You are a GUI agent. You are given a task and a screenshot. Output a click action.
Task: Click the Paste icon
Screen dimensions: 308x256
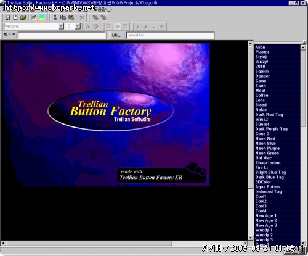71,18
